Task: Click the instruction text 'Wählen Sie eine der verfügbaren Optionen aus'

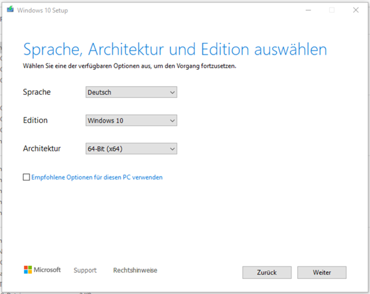Action: [x=87, y=66]
